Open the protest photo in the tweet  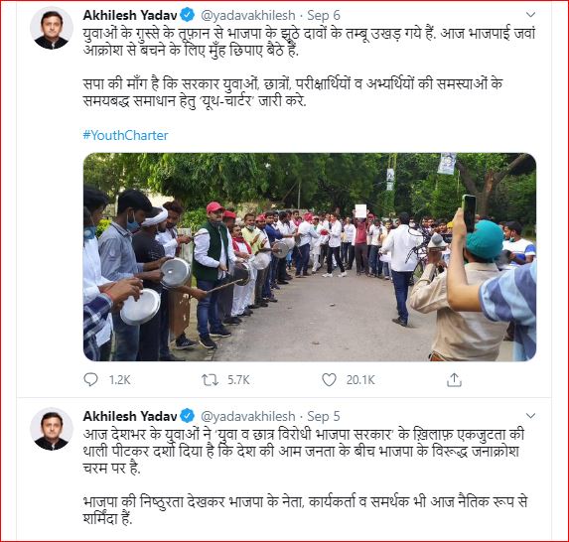(x=310, y=257)
